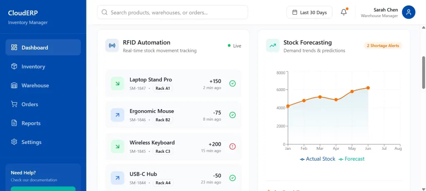Toggle Actual Stock legend series
The image size is (426, 191).
point(317,159)
